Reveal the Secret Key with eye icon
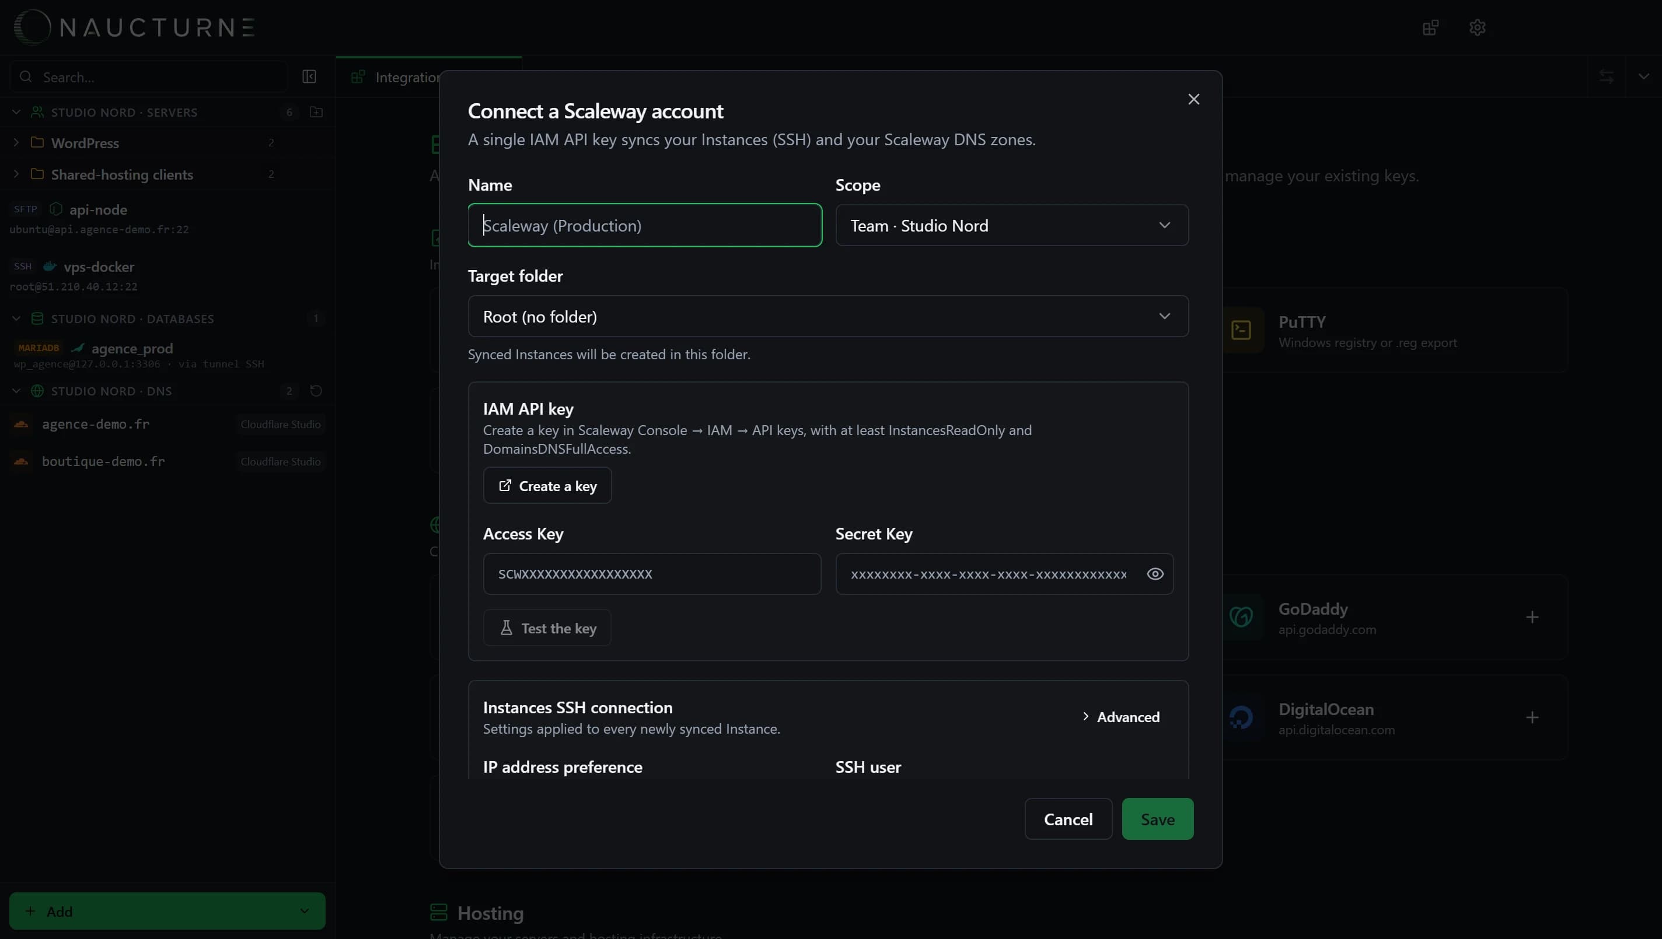1662x939 pixels. [x=1155, y=574]
